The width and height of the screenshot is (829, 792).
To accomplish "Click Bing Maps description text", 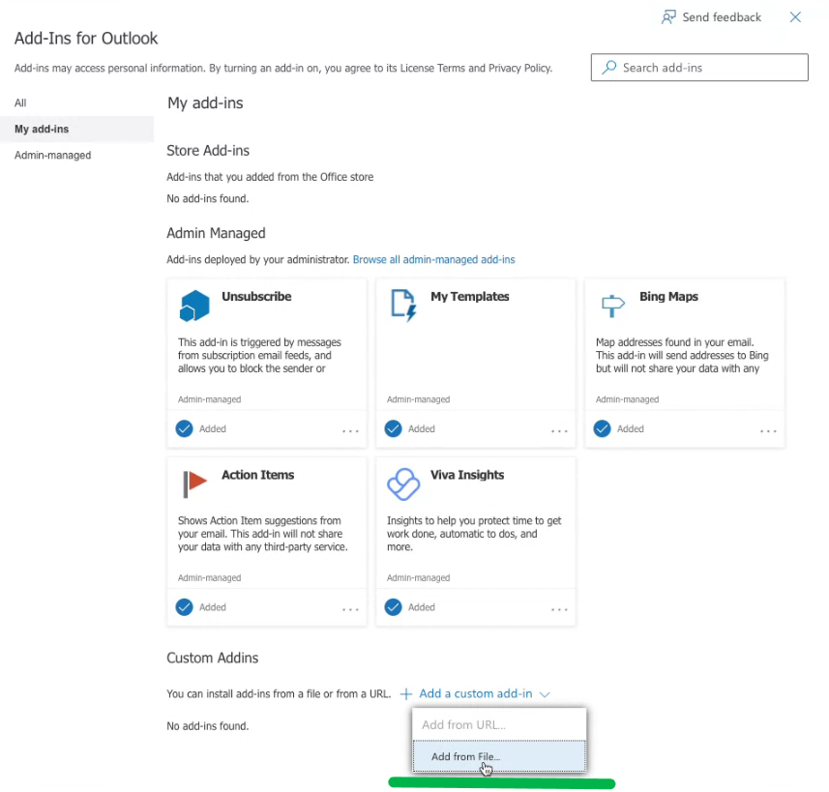I will (x=682, y=355).
